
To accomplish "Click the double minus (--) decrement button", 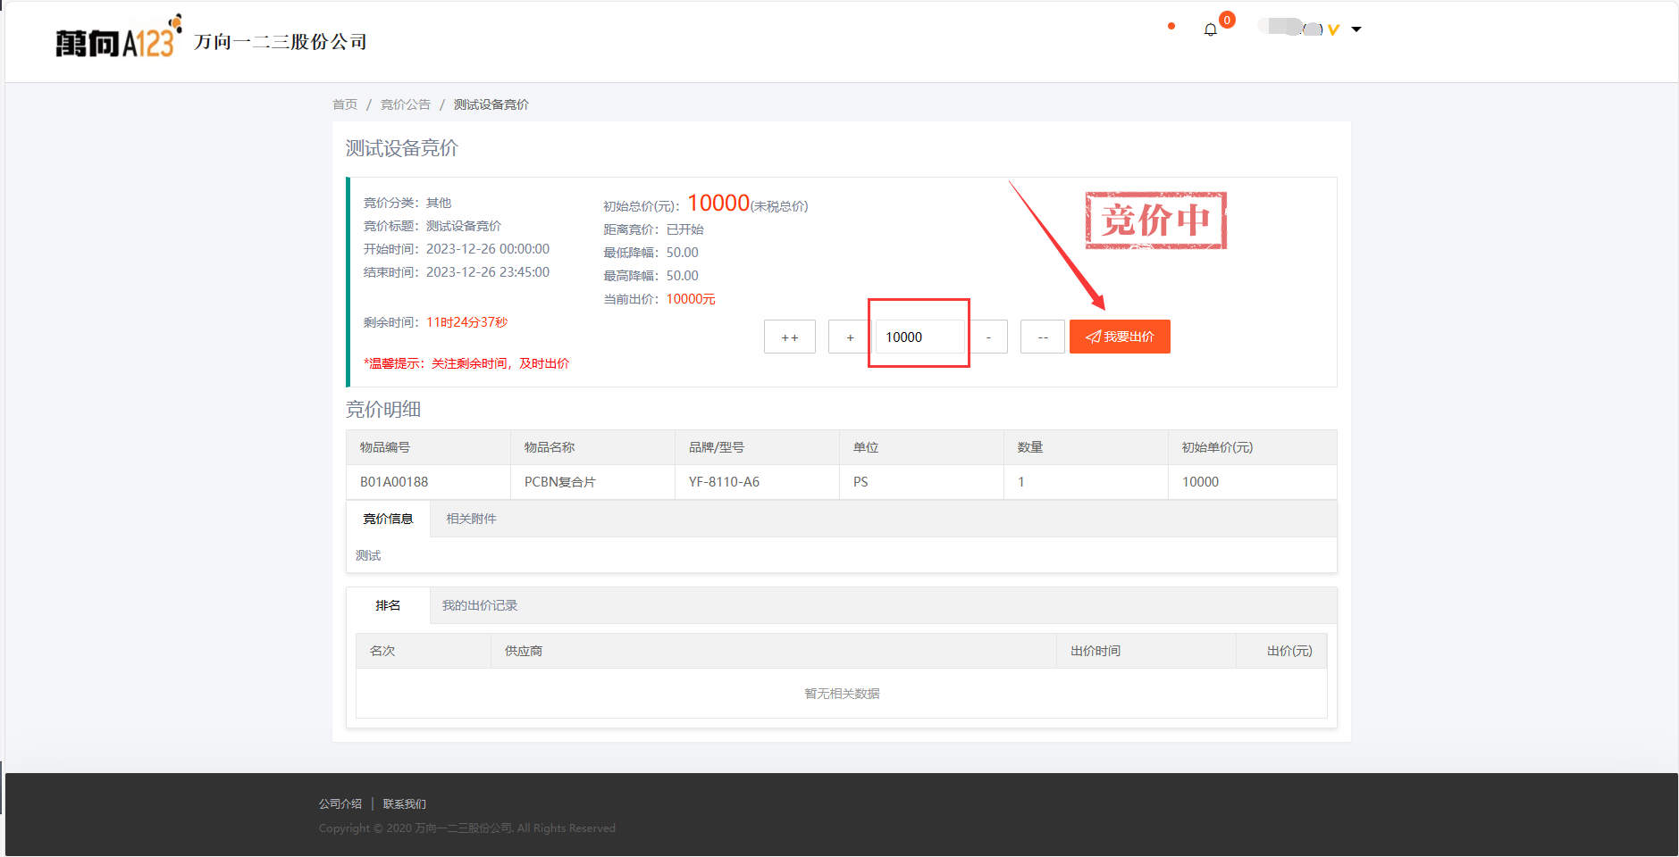I will [1042, 337].
